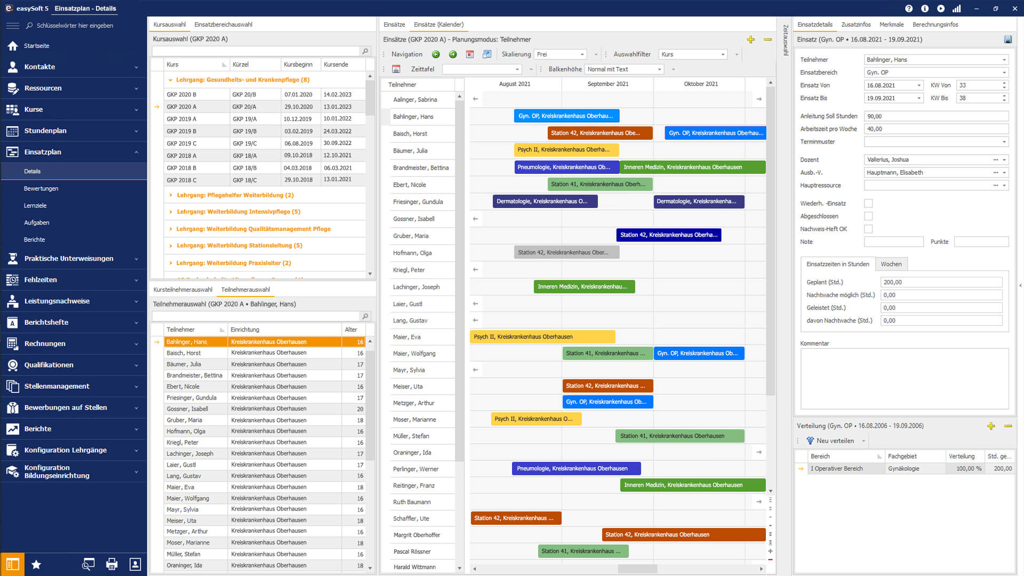This screenshot has width=1024, height=576.
Task: Select the blue Gyn. OP bar for Bahlinger, Hans
Action: point(566,116)
